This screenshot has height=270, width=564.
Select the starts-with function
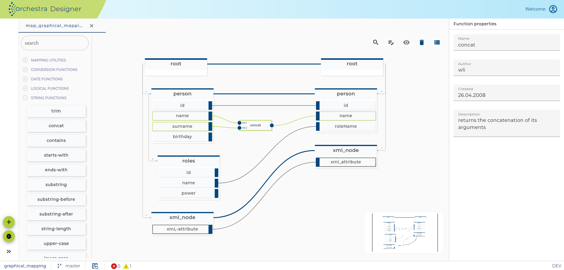click(56, 155)
